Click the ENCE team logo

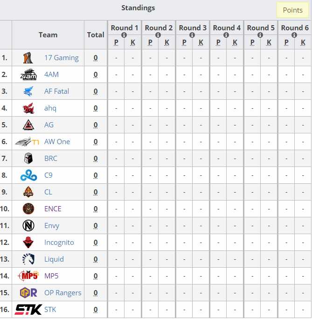(28, 209)
